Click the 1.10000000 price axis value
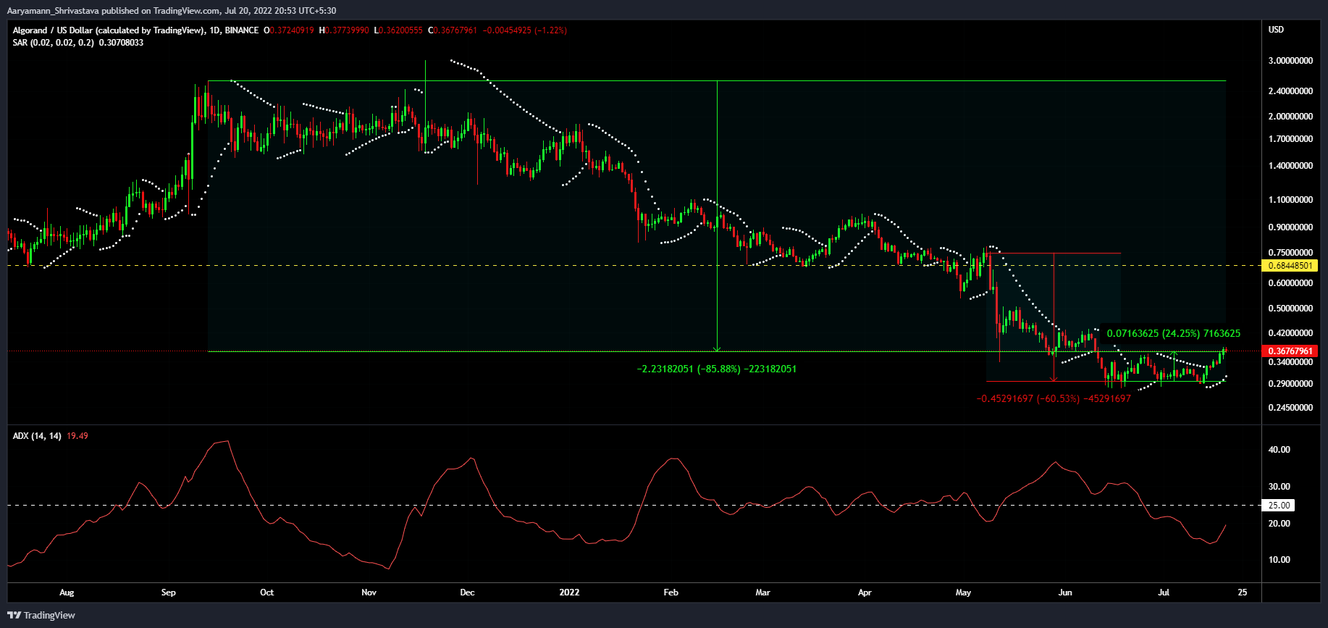The image size is (1328, 628). point(1290,200)
